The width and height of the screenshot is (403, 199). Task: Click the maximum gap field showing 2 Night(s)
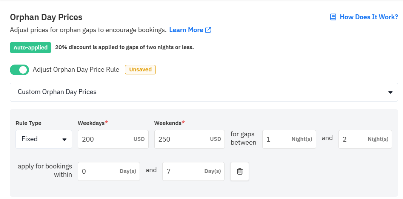pyautogui.click(x=365, y=139)
